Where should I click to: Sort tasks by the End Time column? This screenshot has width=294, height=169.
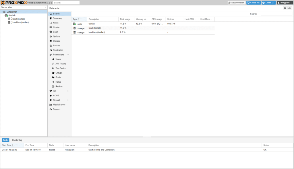[36, 145]
